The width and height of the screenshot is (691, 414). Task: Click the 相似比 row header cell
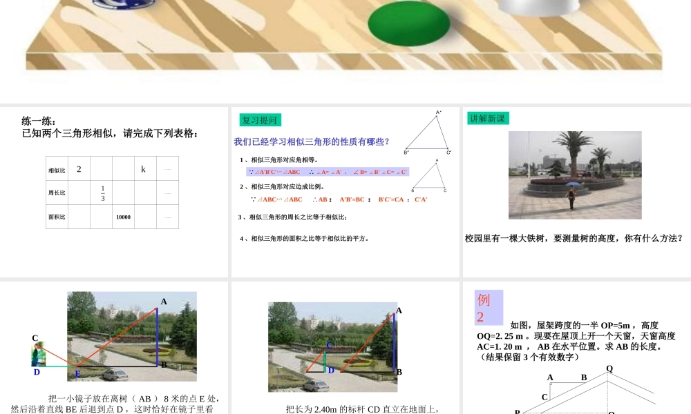pos(57,168)
